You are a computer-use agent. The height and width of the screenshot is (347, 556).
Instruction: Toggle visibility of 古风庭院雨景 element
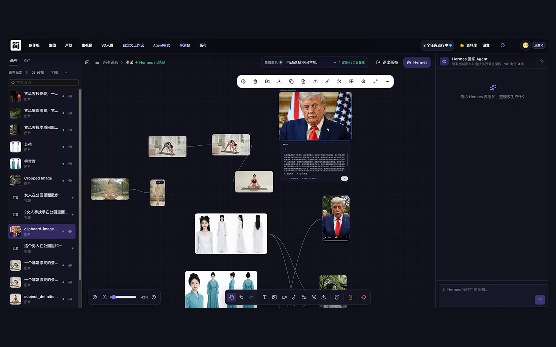tap(70, 113)
